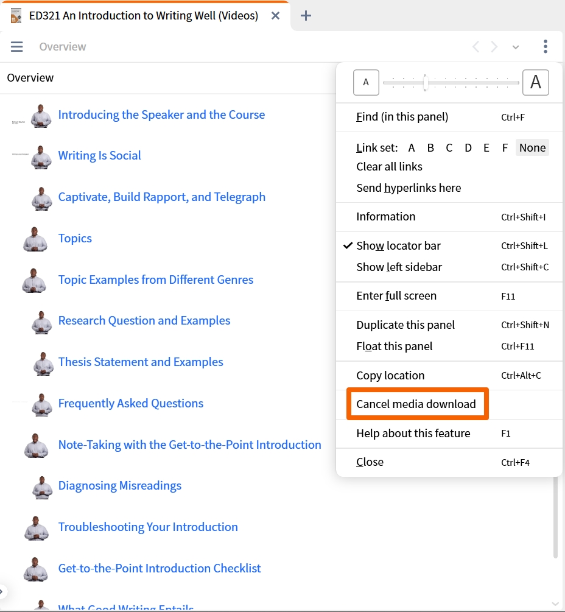Expand the history dropdown chevron
565x612 pixels.
pyautogui.click(x=516, y=47)
